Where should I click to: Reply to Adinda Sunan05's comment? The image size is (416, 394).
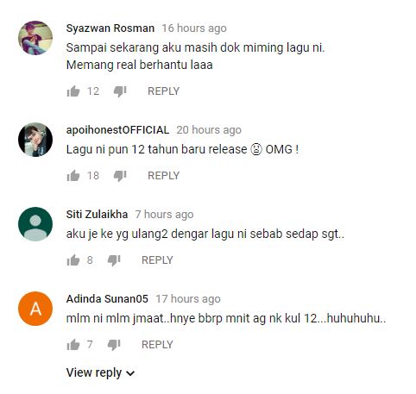tap(157, 345)
